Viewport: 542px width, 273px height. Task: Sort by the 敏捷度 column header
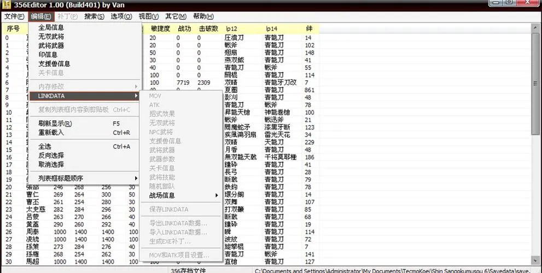[160, 28]
